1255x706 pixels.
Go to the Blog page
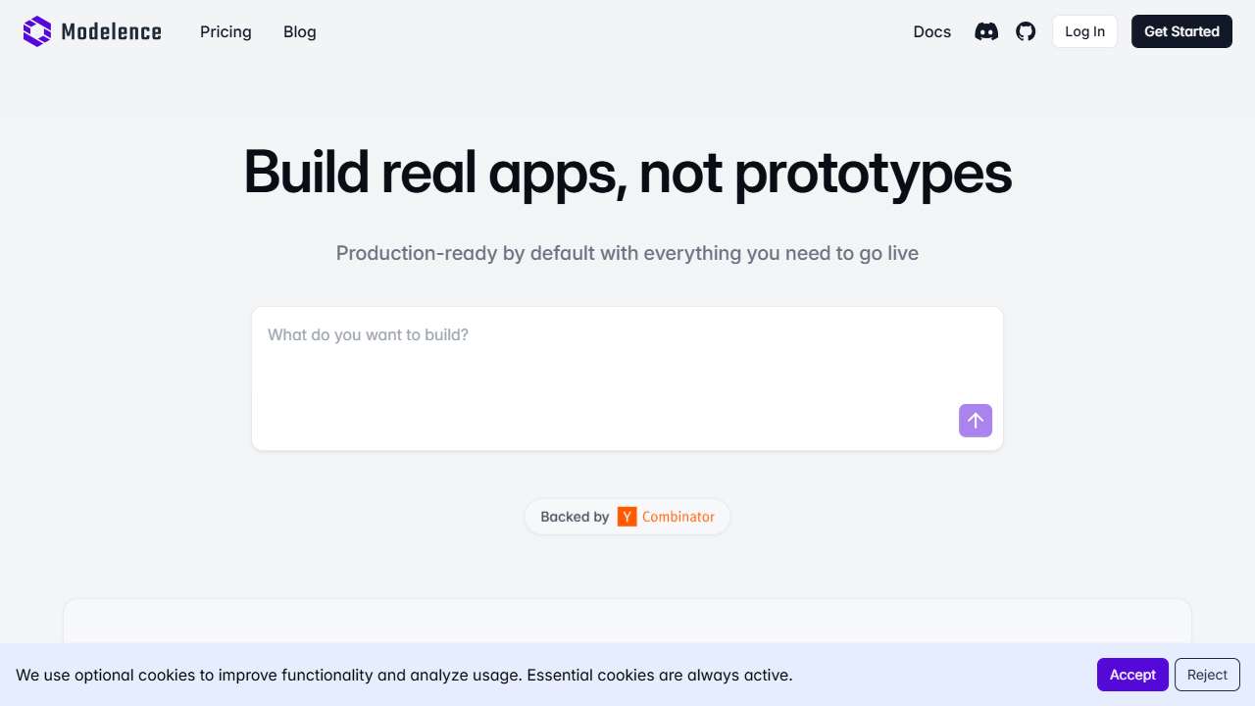299,31
